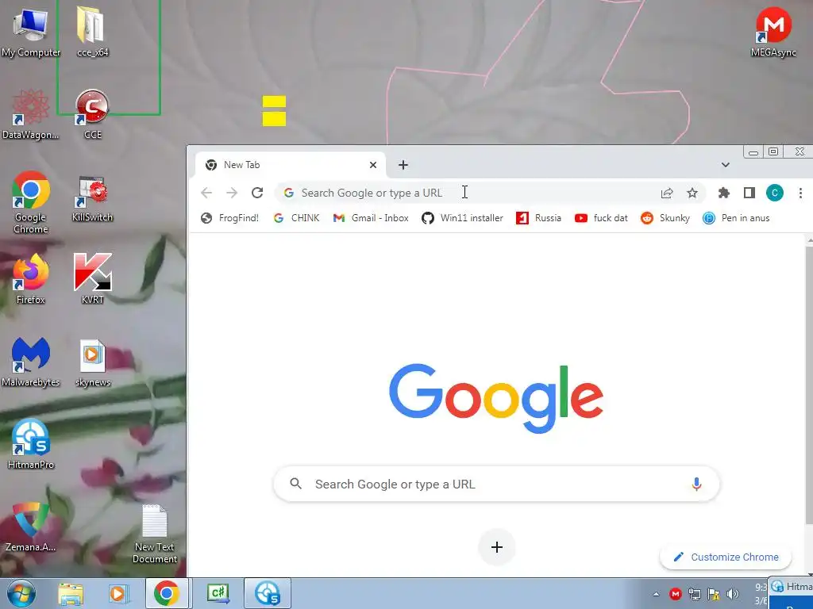
Task: Show hidden system tray icons
Action: click(x=656, y=594)
